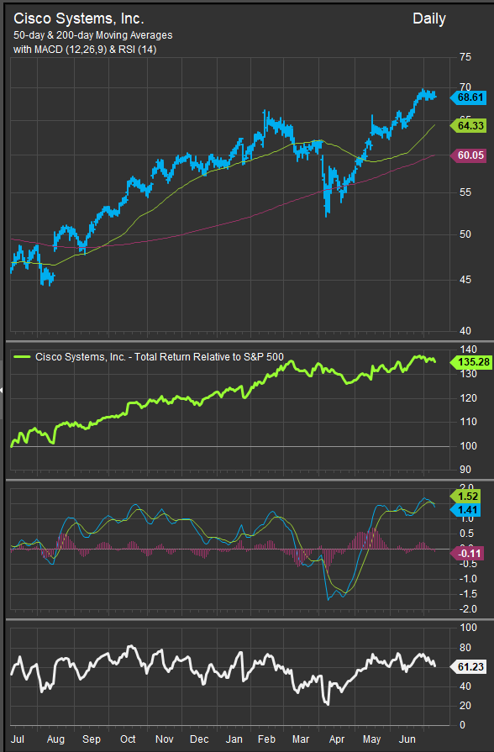Click the green legend line swatch
The height and width of the screenshot is (752, 494).
[22, 357]
